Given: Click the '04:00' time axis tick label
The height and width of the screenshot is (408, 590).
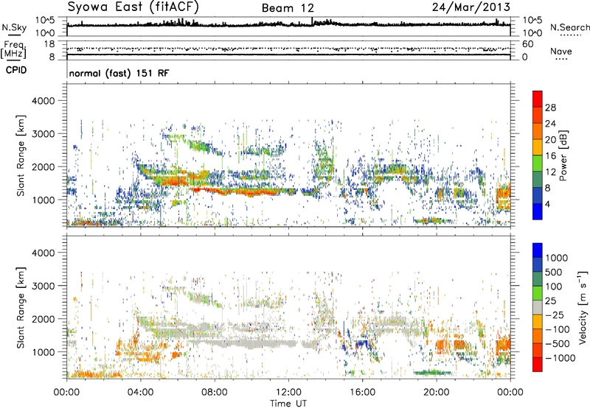Looking at the screenshot, I should [x=141, y=393].
